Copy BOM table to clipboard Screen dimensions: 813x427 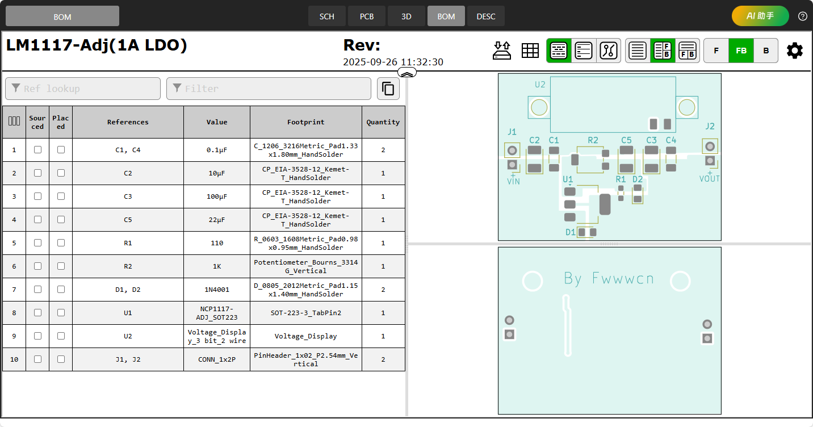(388, 89)
